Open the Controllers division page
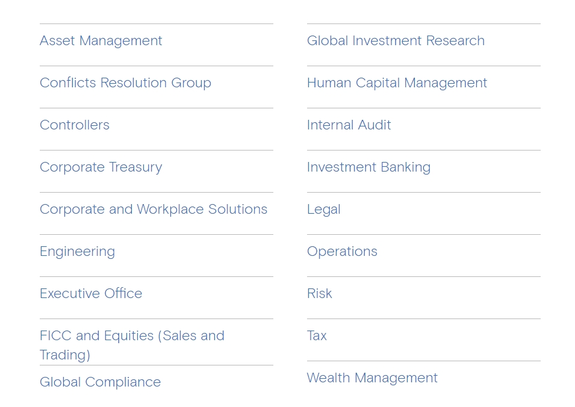Viewport: 575px width, 407px height. pos(75,125)
